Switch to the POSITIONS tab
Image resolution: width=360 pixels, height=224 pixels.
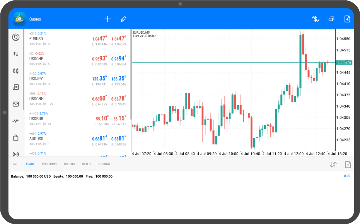click(49, 164)
